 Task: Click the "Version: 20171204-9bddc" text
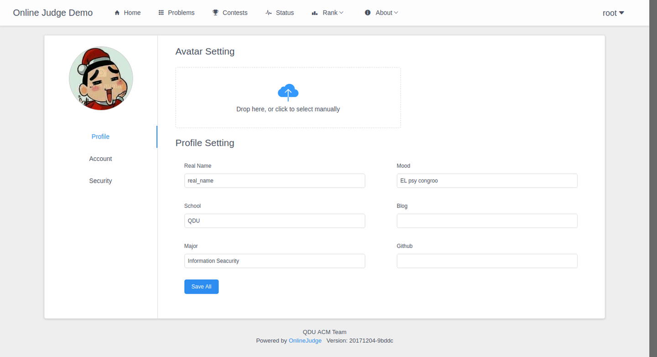360,341
